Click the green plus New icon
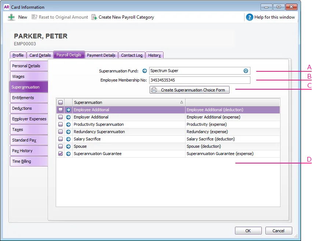Image resolution: width=312 pixels, height=241 pixels. 11,17
